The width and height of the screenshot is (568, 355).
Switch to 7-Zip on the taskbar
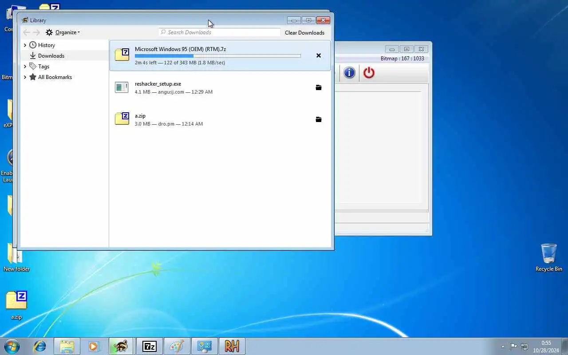[149, 346]
